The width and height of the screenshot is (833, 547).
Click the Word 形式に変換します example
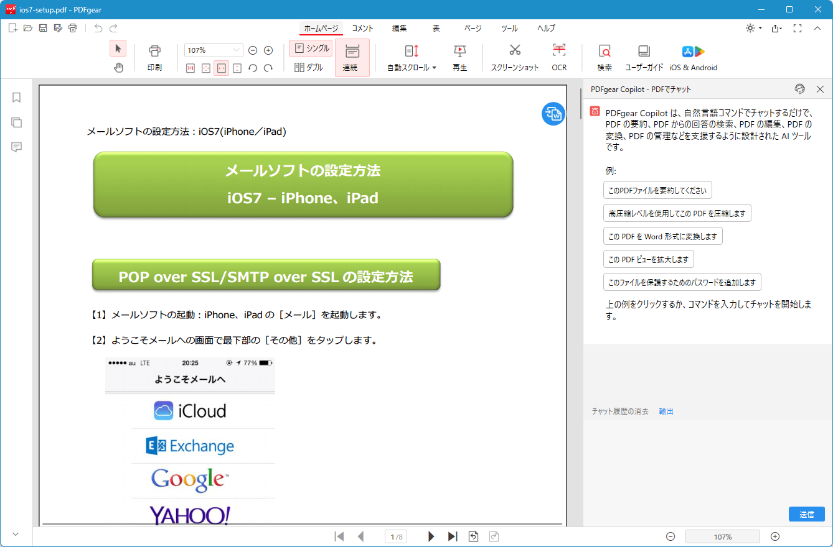coord(663,236)
